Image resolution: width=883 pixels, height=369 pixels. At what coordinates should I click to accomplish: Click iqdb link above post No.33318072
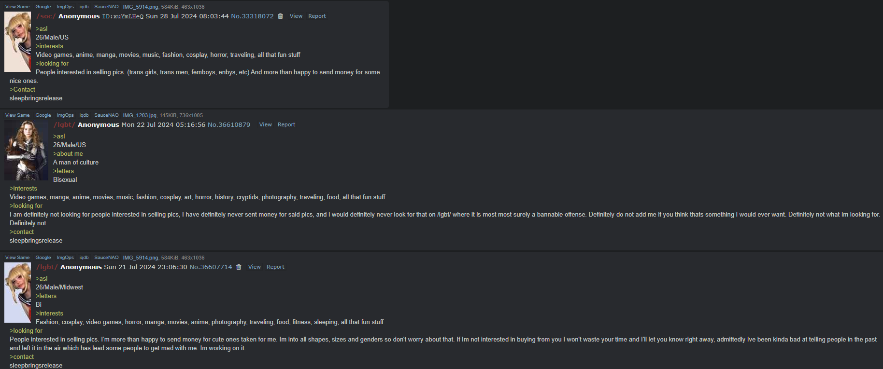point(84,7)
